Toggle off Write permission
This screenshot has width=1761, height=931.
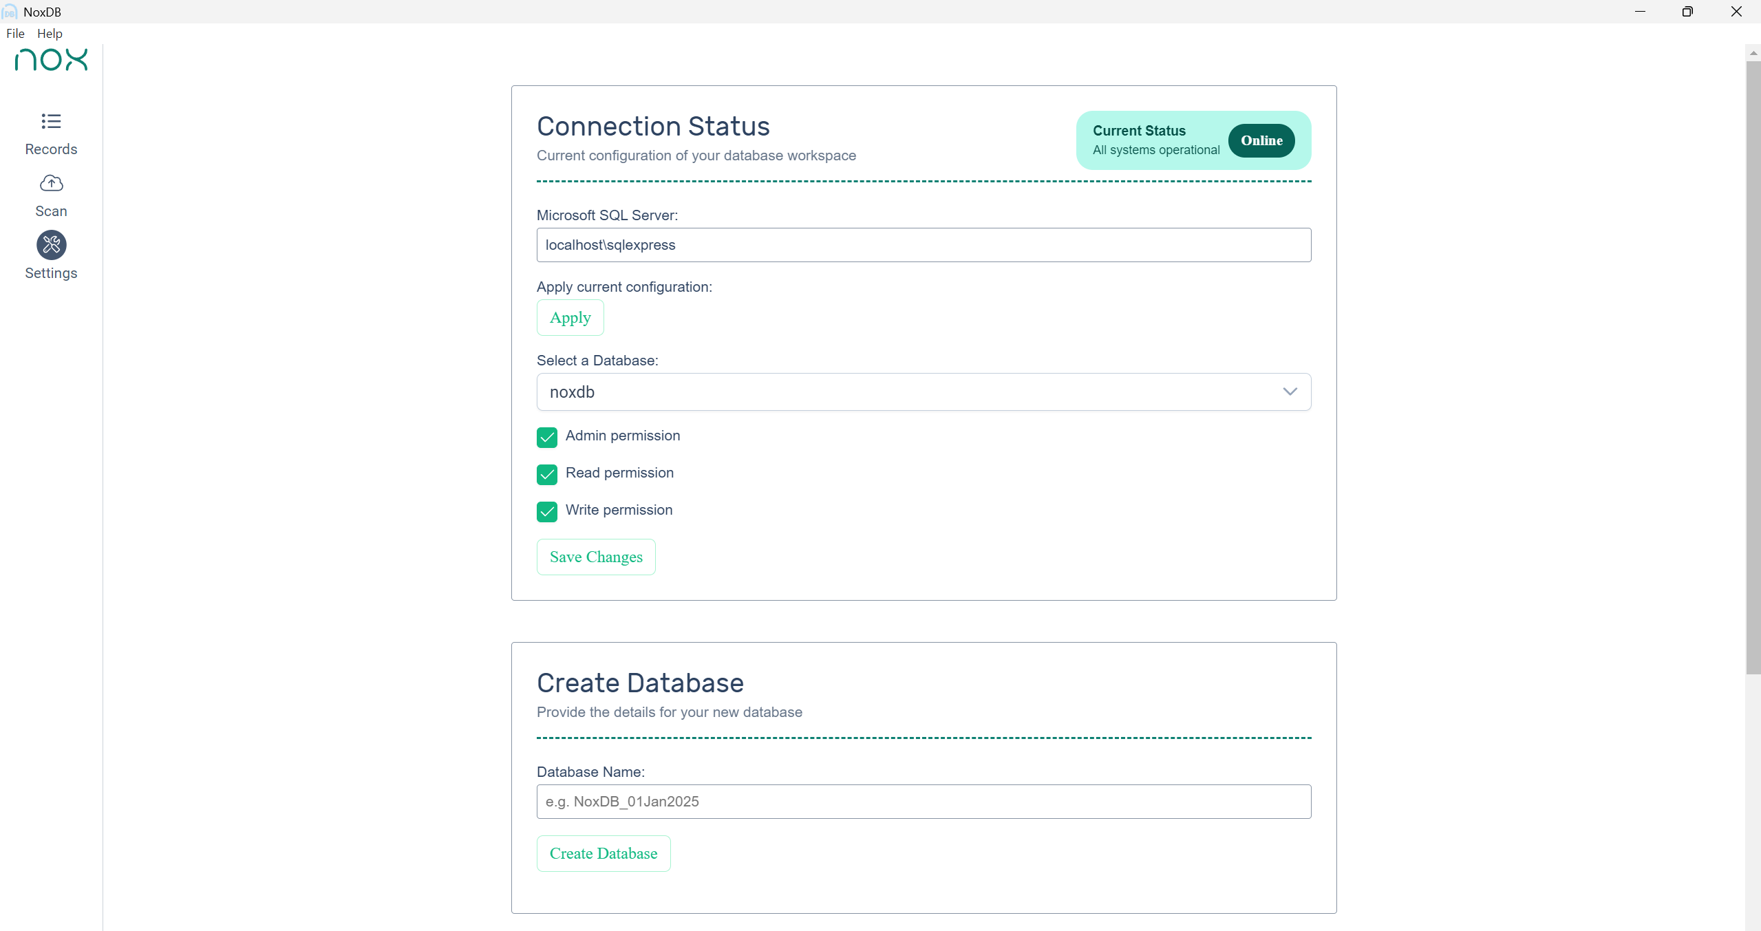[x=546, y=511]
